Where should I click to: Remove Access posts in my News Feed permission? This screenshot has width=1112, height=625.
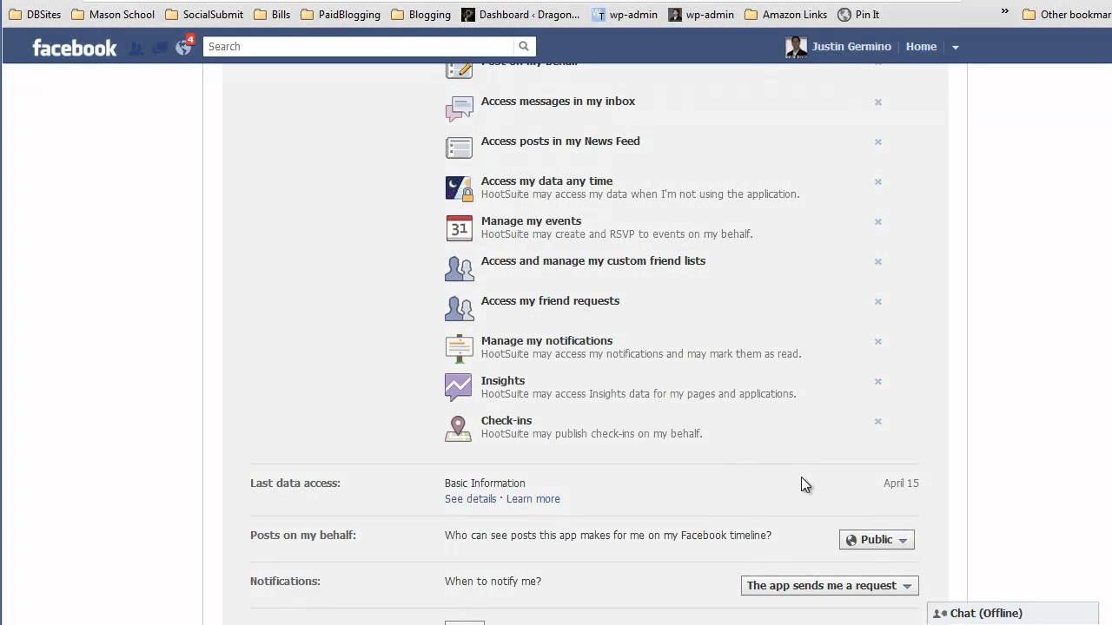878,142
